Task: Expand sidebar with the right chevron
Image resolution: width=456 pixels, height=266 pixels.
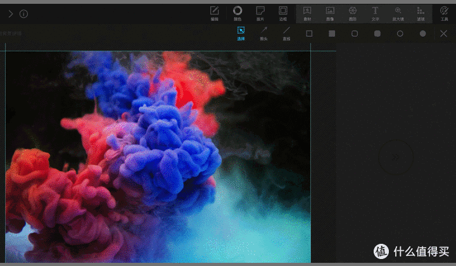Action: [x=11, y=14]
